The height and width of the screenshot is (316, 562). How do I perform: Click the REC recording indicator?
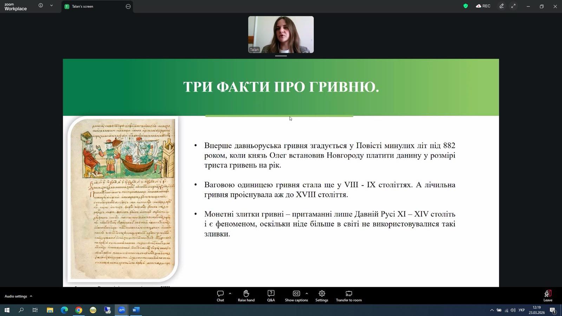483,6
